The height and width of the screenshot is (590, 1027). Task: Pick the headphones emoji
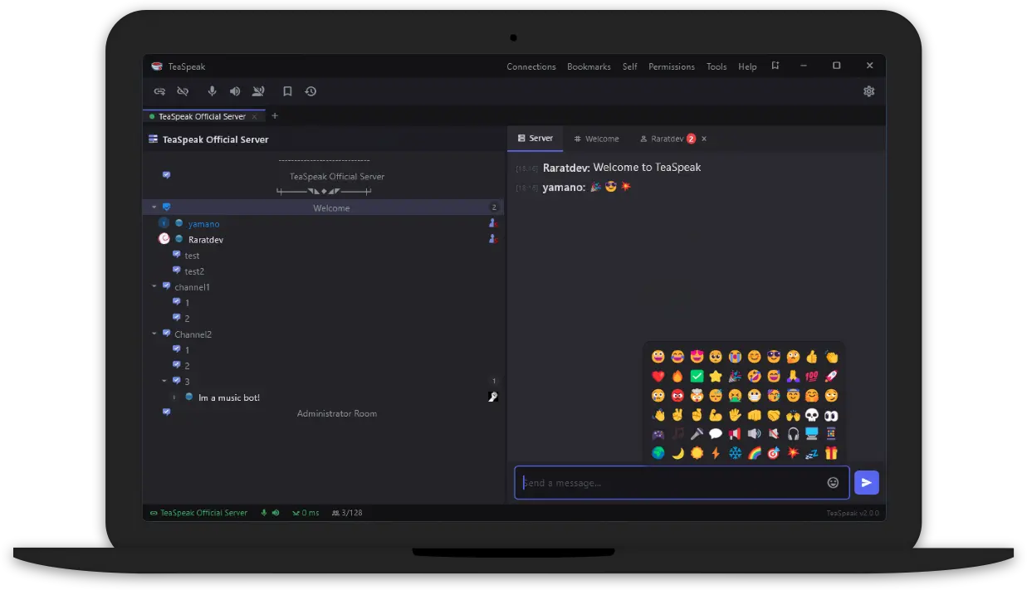(793, 434)
